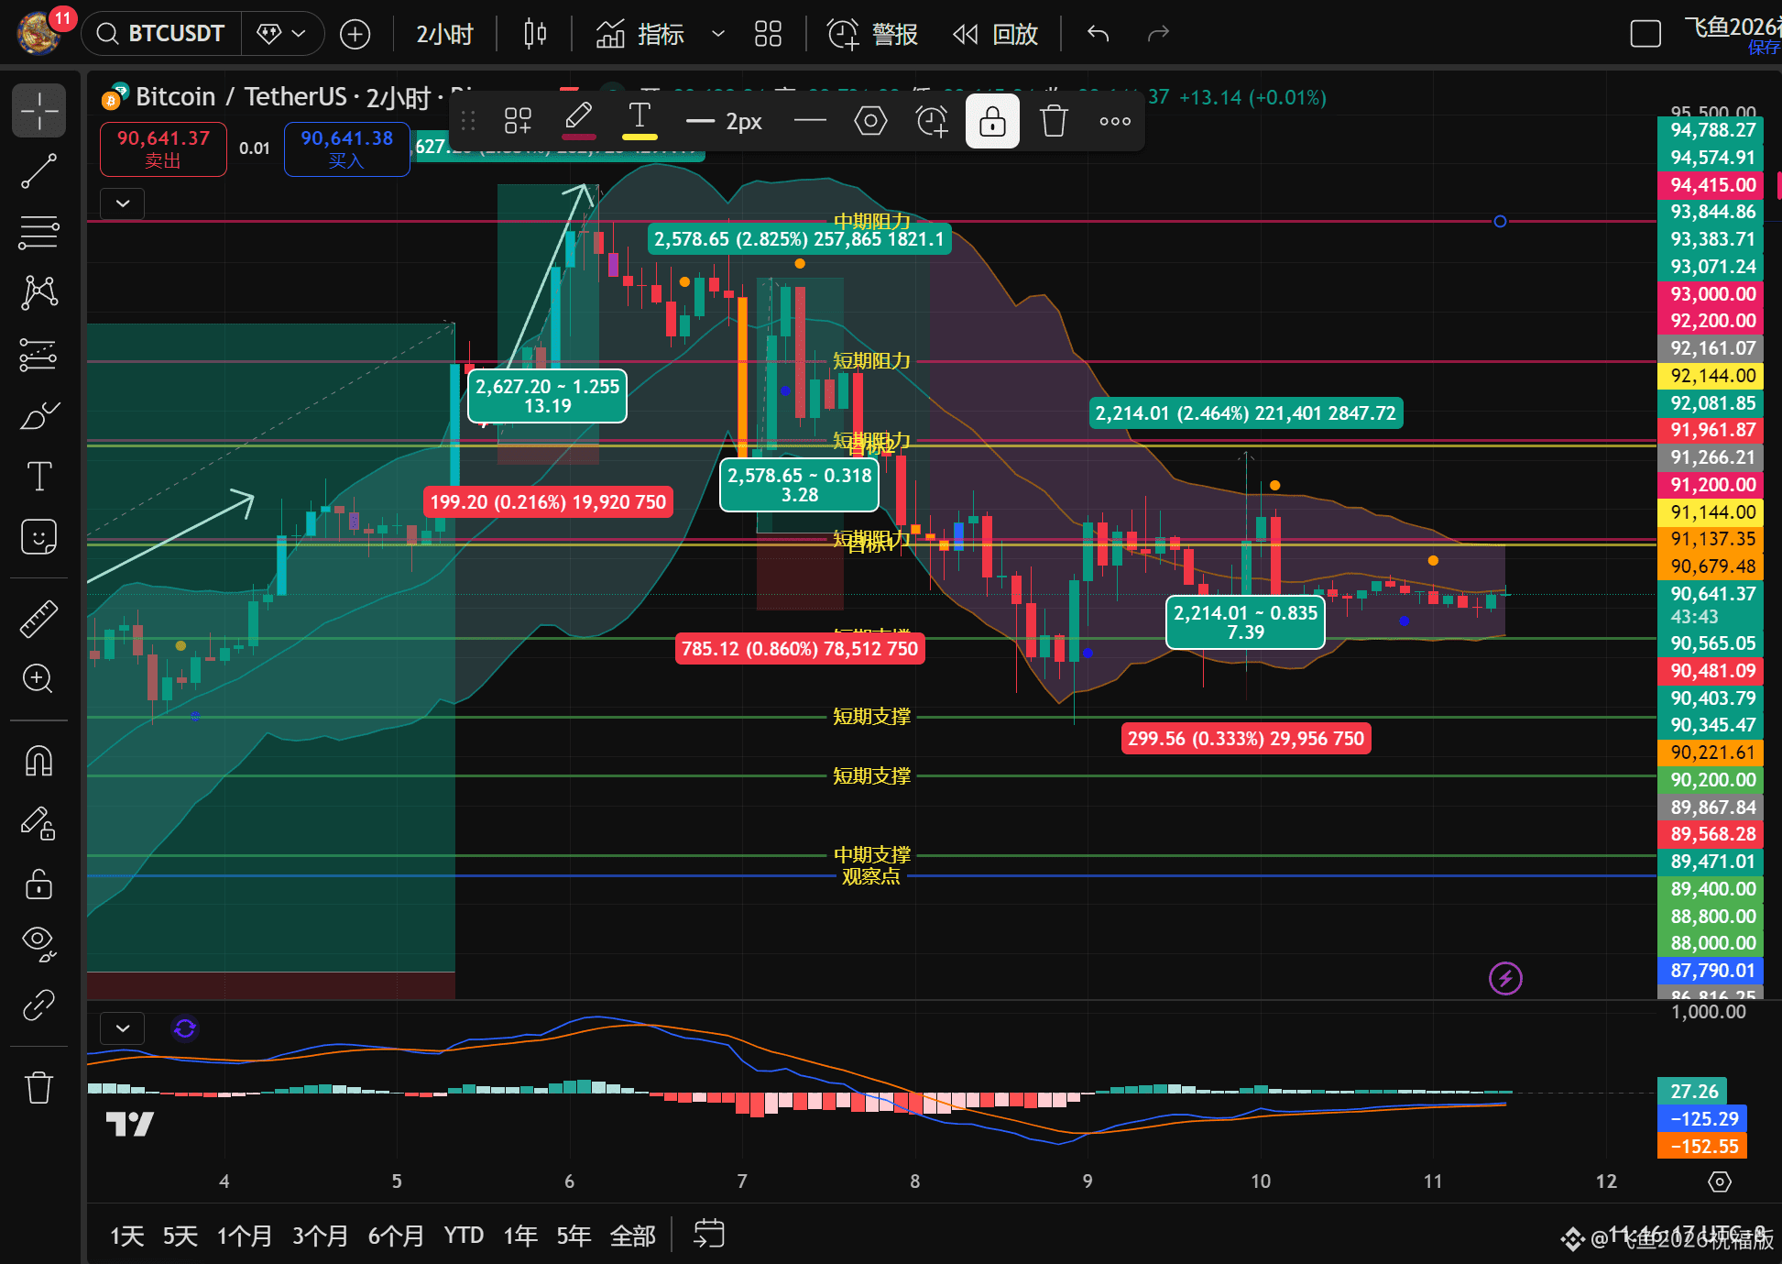The height and width of the screenshot is (1264, 1782).
Task: Toggle lock on all drawing tools
Action: pyautogui.click(x=38, y=884)
